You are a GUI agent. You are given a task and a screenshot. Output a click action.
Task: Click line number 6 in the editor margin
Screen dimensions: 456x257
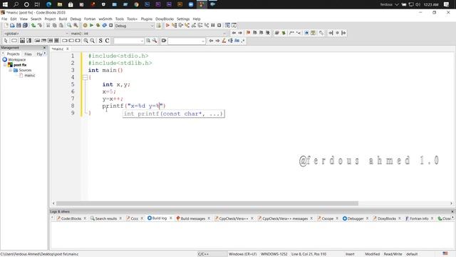click(73, 91)
